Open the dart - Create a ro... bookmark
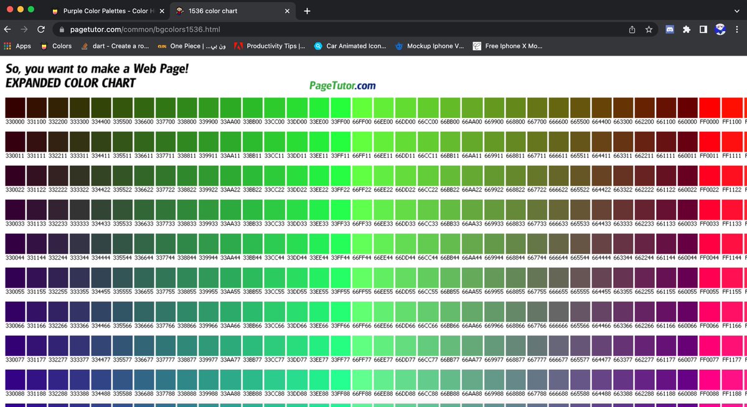This screenshot has height=407, width=747. coord(115,46)
